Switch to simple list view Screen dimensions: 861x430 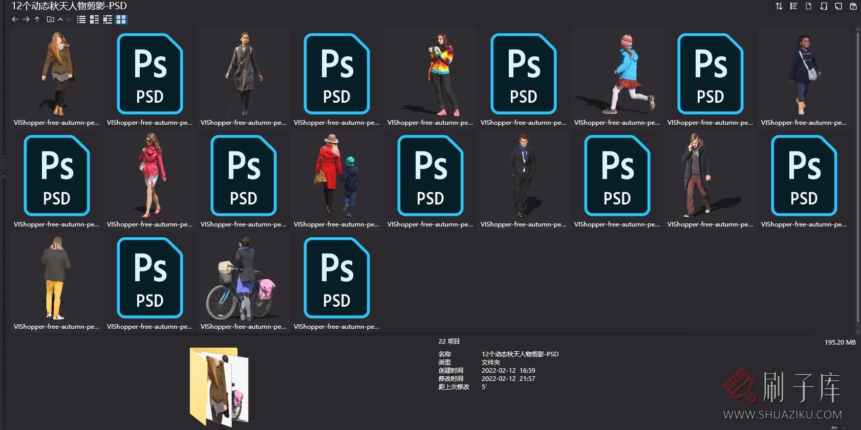[81, 19]
